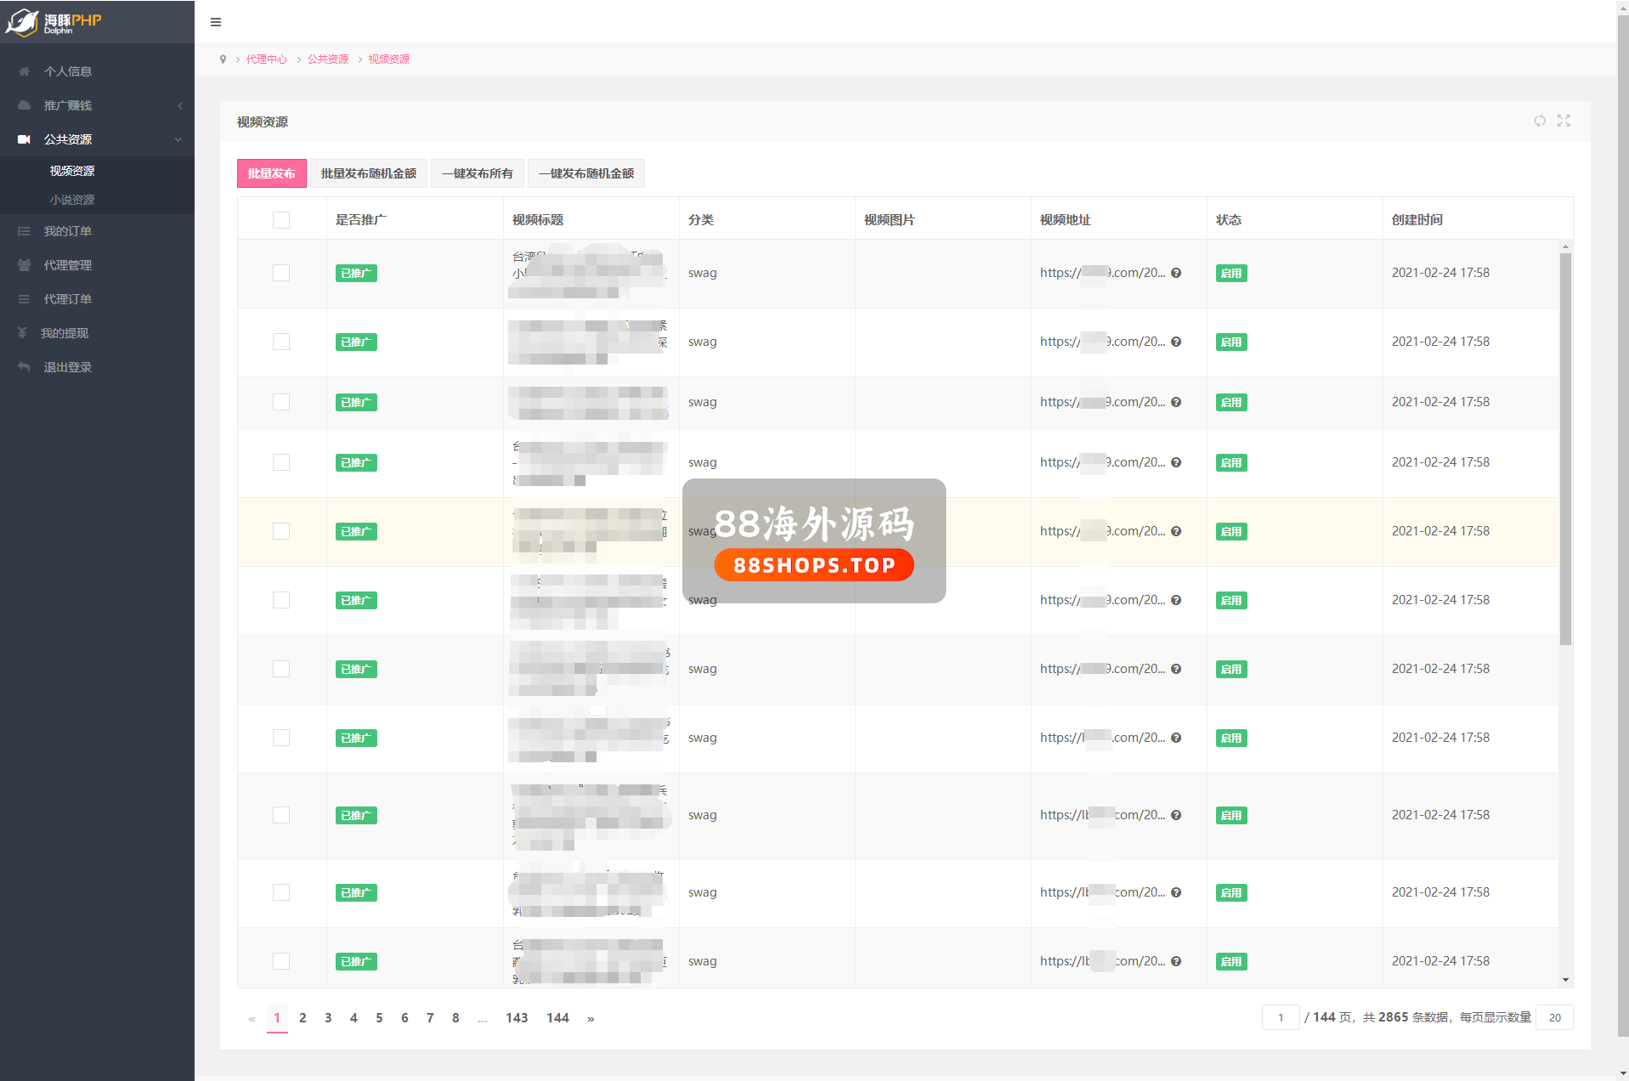Click the refresh icon in the panel header

1540,121
